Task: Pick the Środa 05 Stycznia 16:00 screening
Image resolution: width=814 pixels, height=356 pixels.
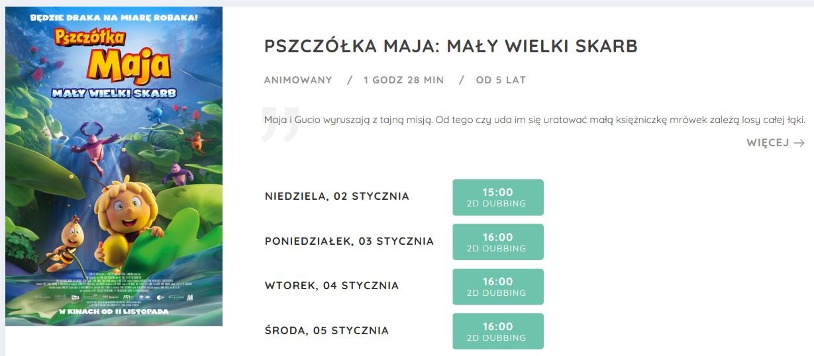Action: [x=498, y=332]
